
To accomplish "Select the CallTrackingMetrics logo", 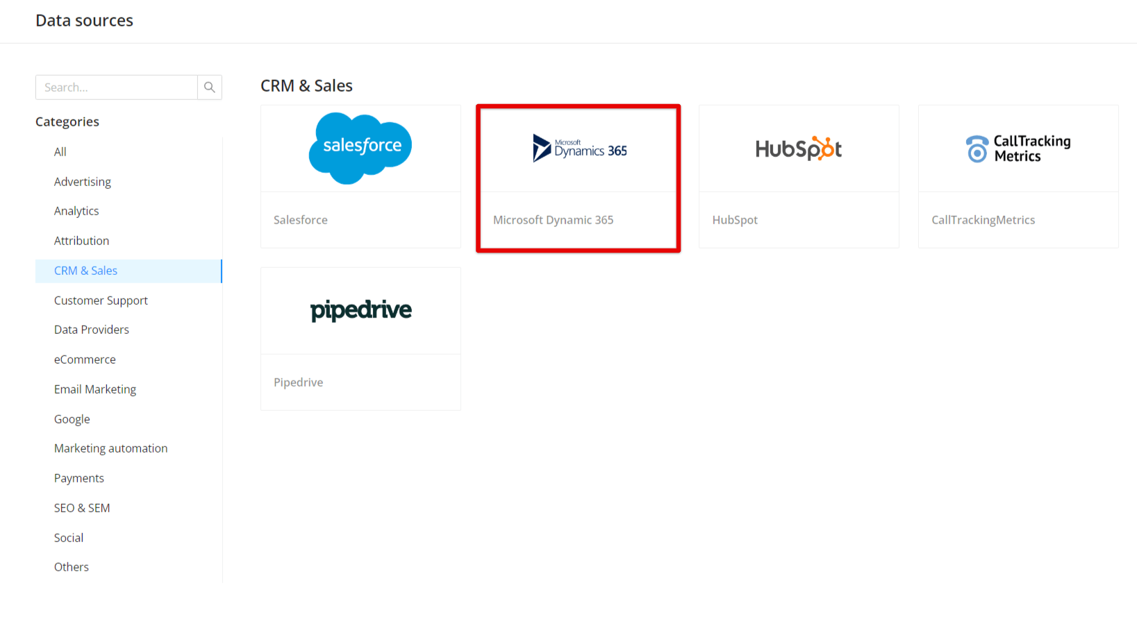I will pyautogui.click(x=1017, y=148).
